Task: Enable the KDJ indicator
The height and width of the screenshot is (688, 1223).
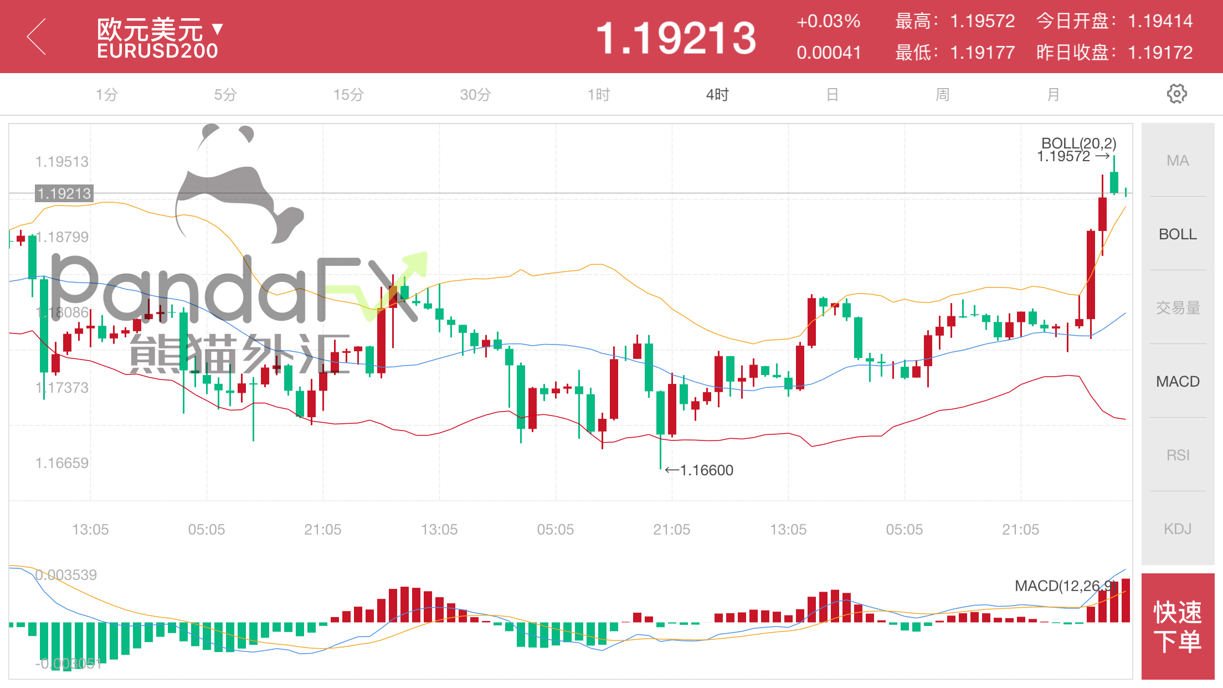Action: coord(1178,529)
